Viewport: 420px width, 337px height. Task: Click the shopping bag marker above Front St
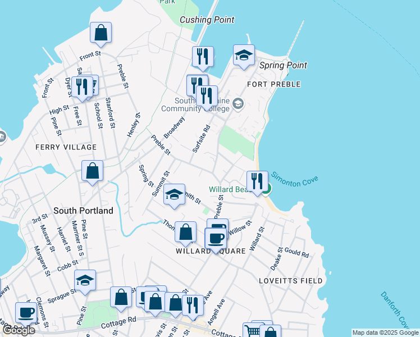pos(101,33)
